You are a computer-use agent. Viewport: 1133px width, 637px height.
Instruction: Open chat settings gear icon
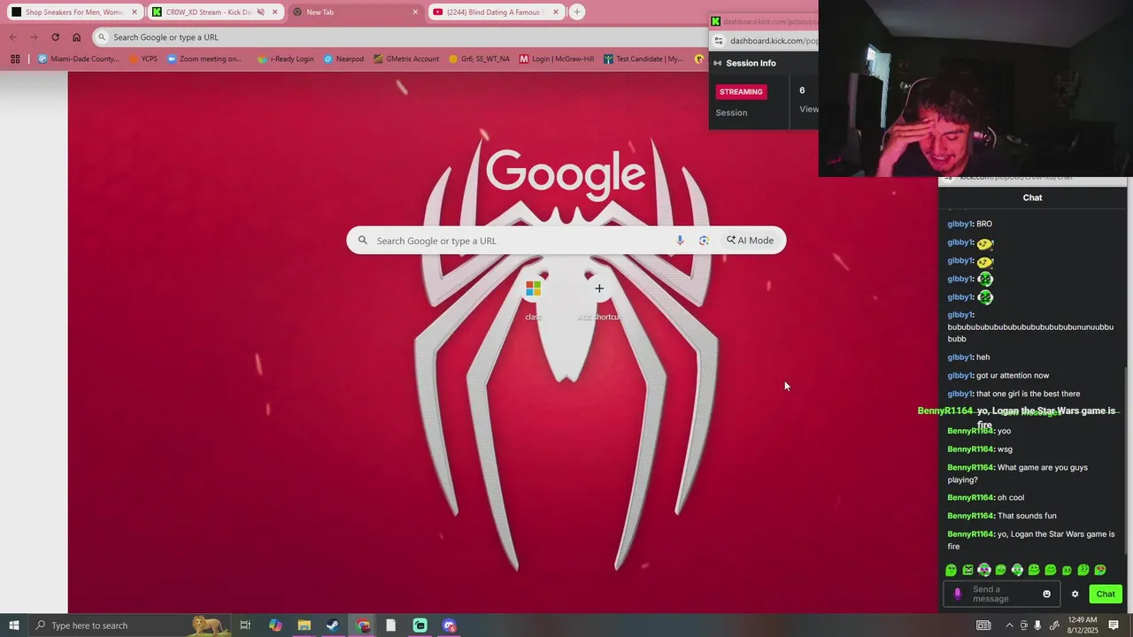click(1075, 595)
